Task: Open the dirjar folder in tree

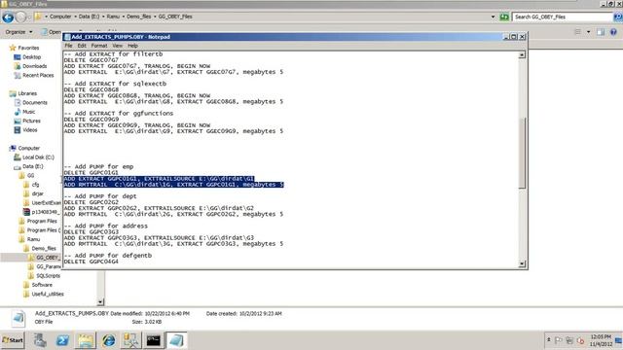Action: tap(37, 194)
